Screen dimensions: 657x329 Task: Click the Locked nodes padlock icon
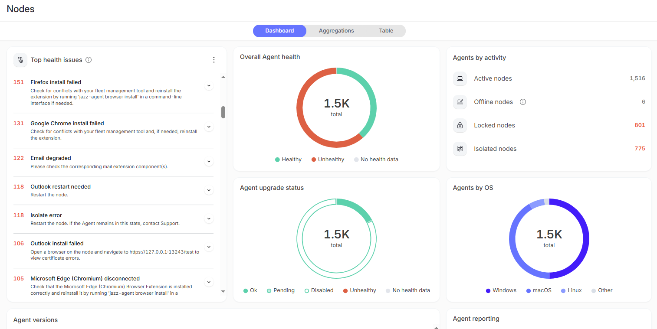[x=460, y=125]
